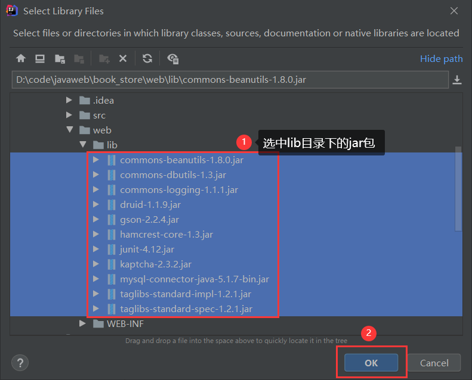
Task: Go to the project directory
Action: 60,58
